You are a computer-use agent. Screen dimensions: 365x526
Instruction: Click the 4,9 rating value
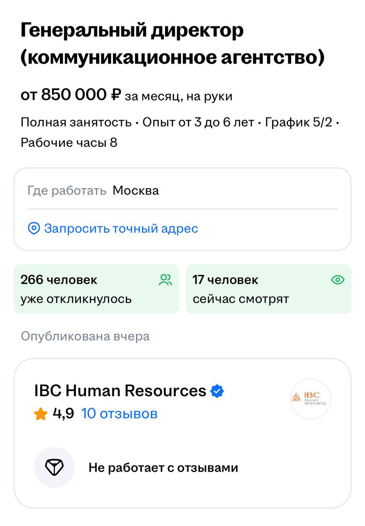[63, 413]
